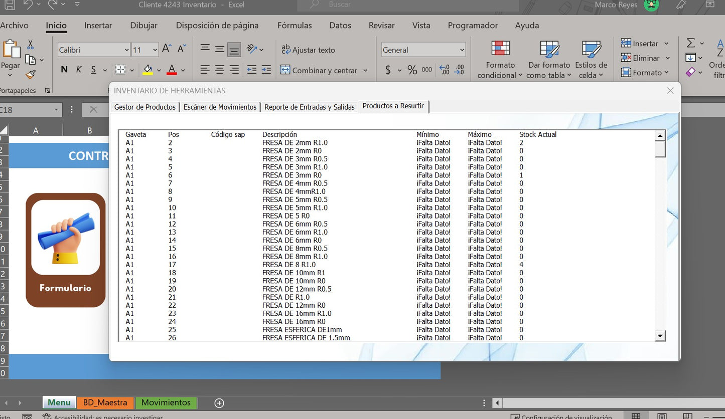Apply thousands separator 000 style

point(427,70)
